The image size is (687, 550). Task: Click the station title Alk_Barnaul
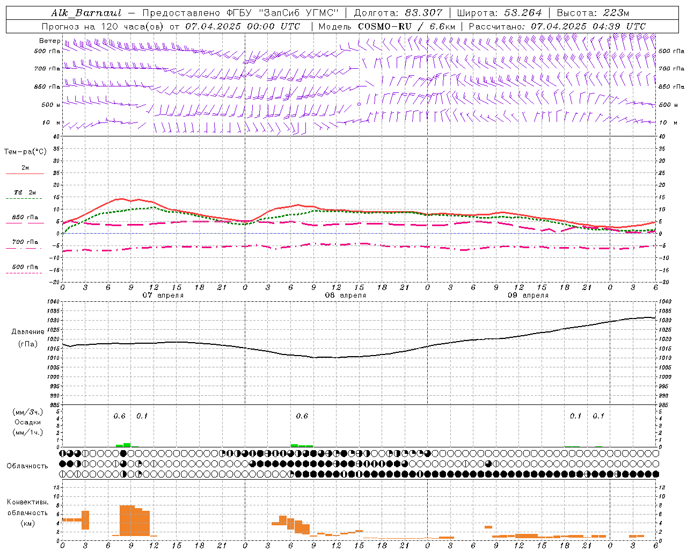[x=86, y=13]
